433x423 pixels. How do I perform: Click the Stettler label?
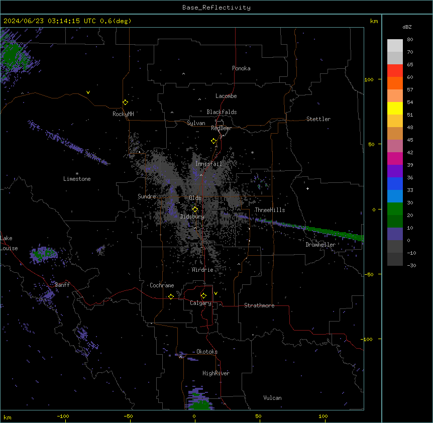pos(318,119)
